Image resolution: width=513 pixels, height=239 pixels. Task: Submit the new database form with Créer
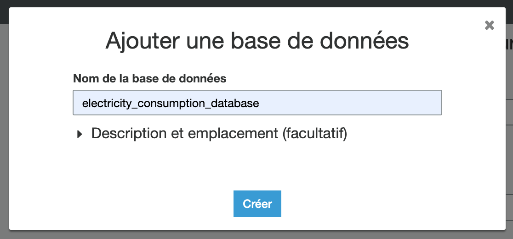tap(257, 204)
